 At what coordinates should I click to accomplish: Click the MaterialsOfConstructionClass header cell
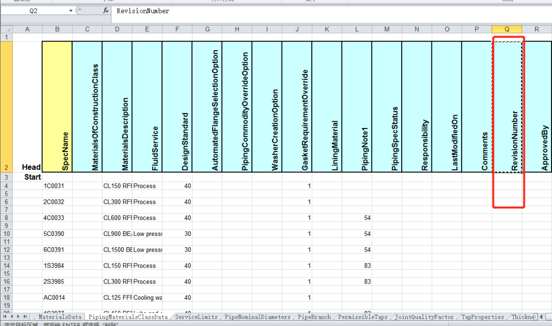[x=87, y=107]
